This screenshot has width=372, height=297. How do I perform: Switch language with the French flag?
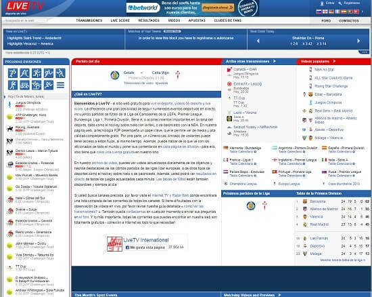coord(338,12)
